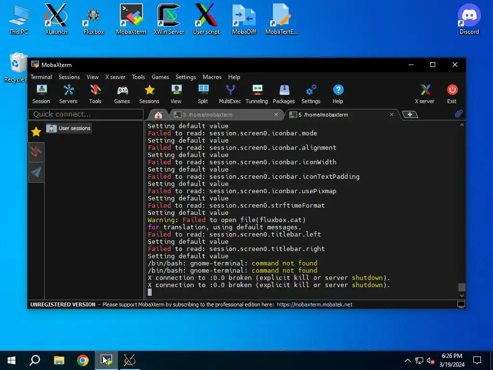493x370 pixels.
Task: Open Discord desktop shortcut
Action: coord(469,19)
